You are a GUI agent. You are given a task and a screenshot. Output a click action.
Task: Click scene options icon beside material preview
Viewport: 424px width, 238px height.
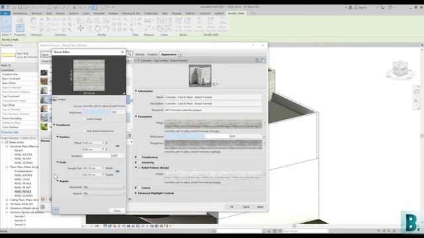(x=215, y=84)
